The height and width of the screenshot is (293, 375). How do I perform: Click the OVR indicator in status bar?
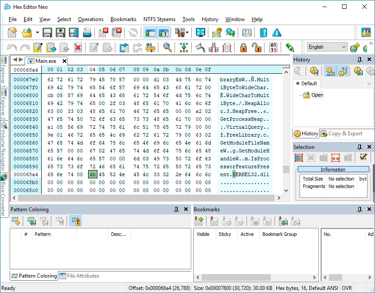(x=346, y=288)
